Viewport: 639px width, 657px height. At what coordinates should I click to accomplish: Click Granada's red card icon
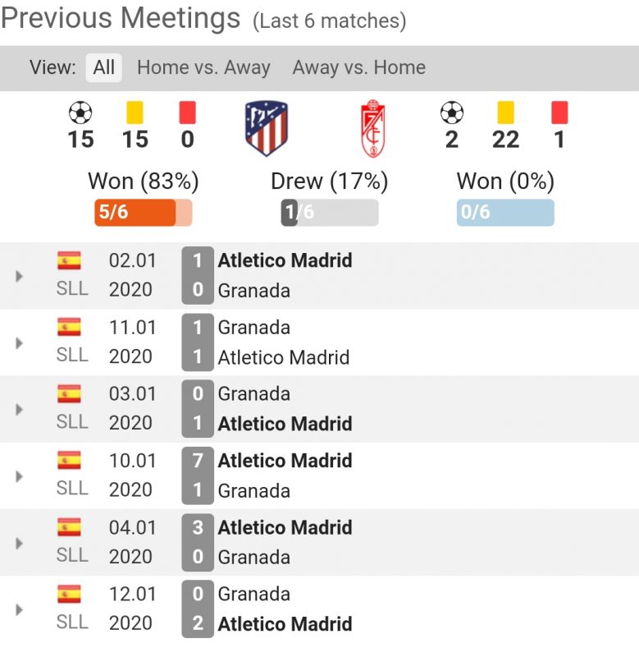[559, 112]
